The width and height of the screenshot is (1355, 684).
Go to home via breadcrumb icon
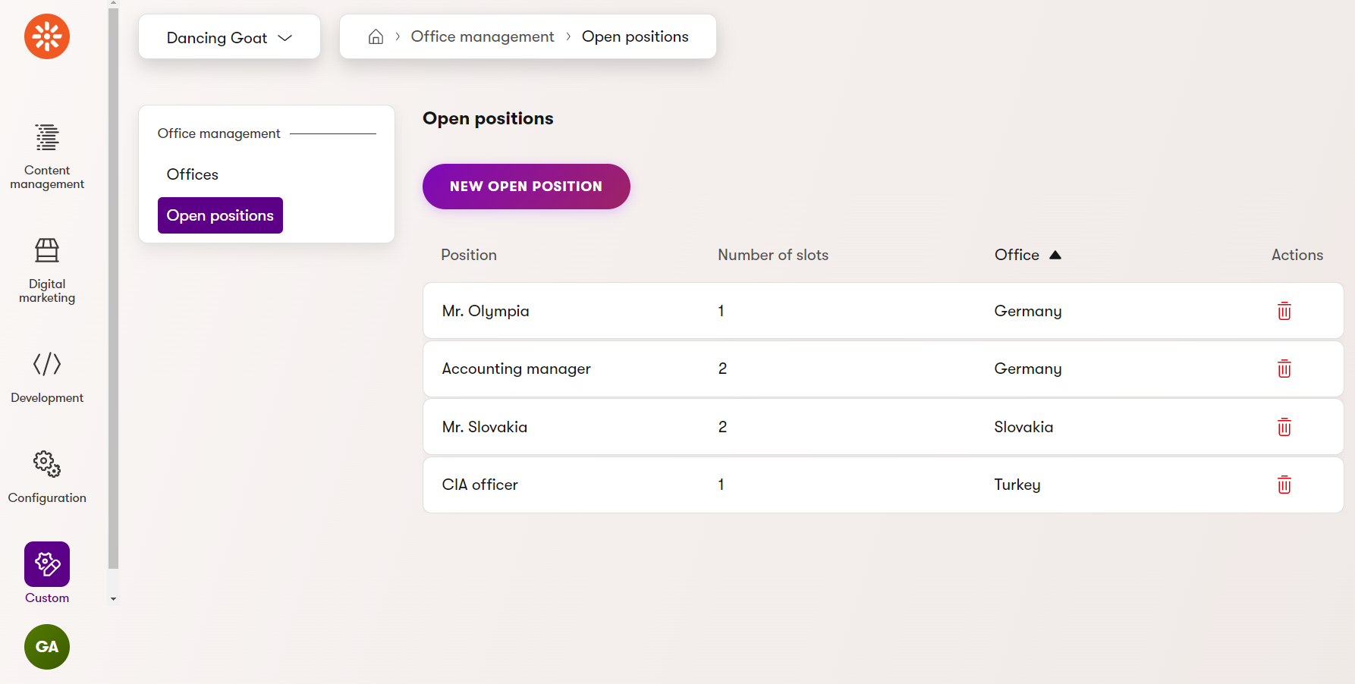(x=376, y=37)
